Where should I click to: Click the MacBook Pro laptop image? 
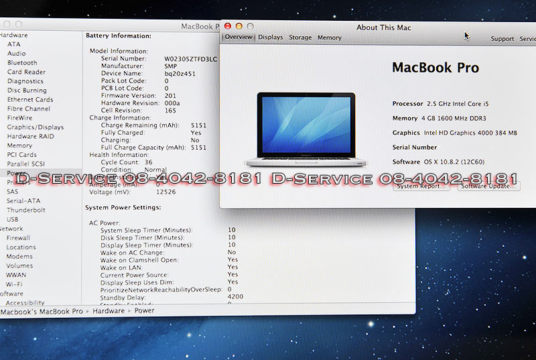[x=306, y=129]
